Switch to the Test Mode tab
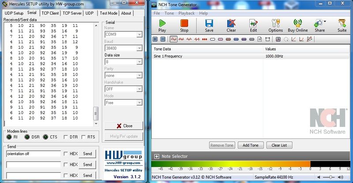The image size is (353, 183). click(109, 13)
